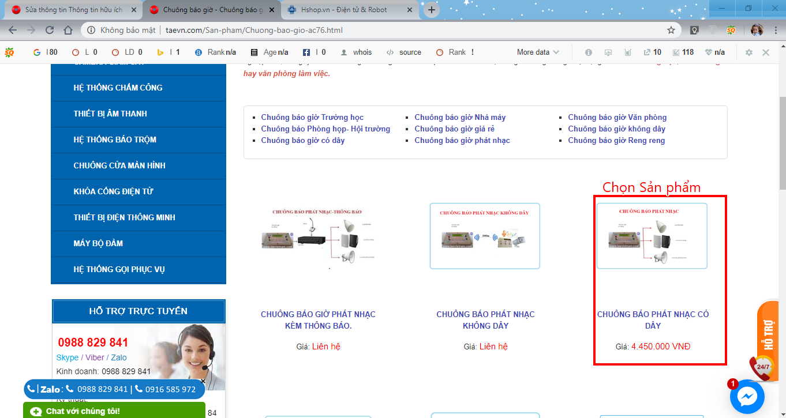Open thumbnail of Chuông báo phát nhạc có dây

[x=652, y=236]
